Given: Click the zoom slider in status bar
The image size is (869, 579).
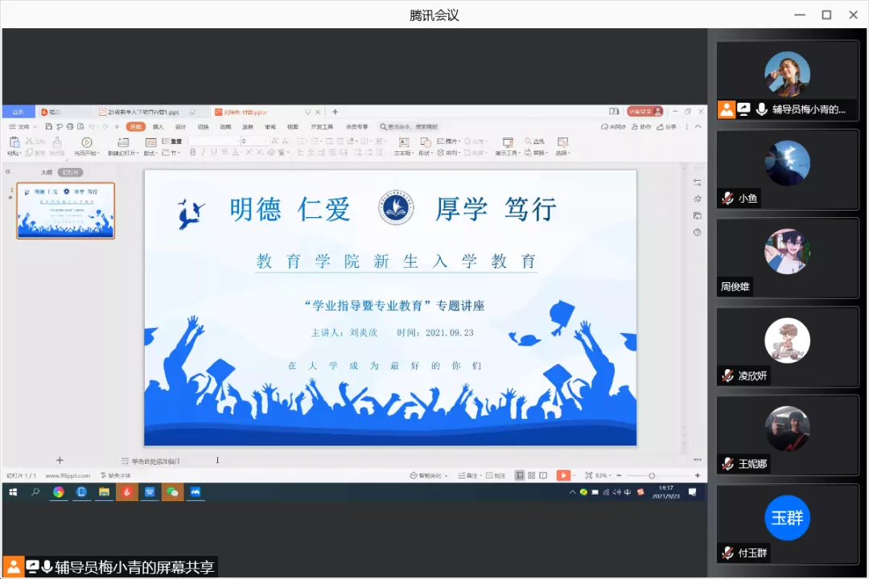Looking at the screenshot, I should pos(652,475).
